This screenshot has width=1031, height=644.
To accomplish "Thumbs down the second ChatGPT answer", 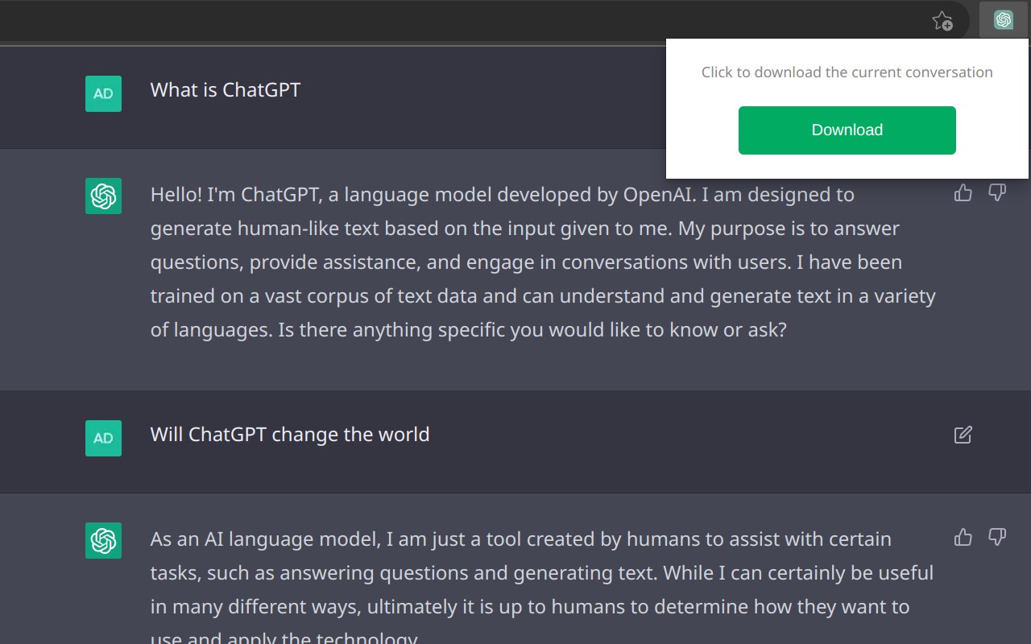I will click(997, 537).
